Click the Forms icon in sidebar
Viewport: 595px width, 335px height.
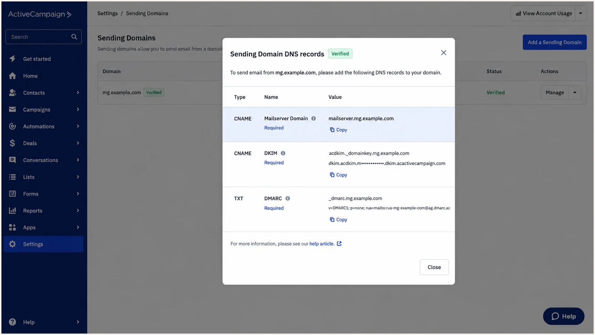click(12, 194)
